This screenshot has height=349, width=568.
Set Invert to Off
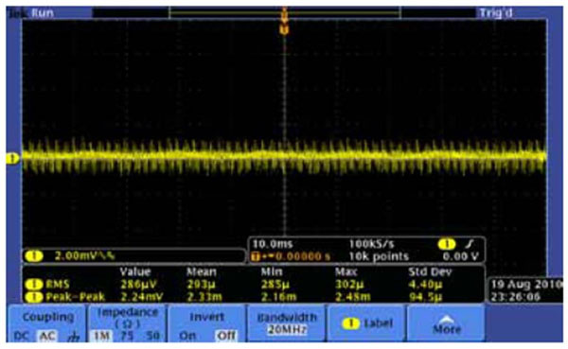click(x=226, y=337)
